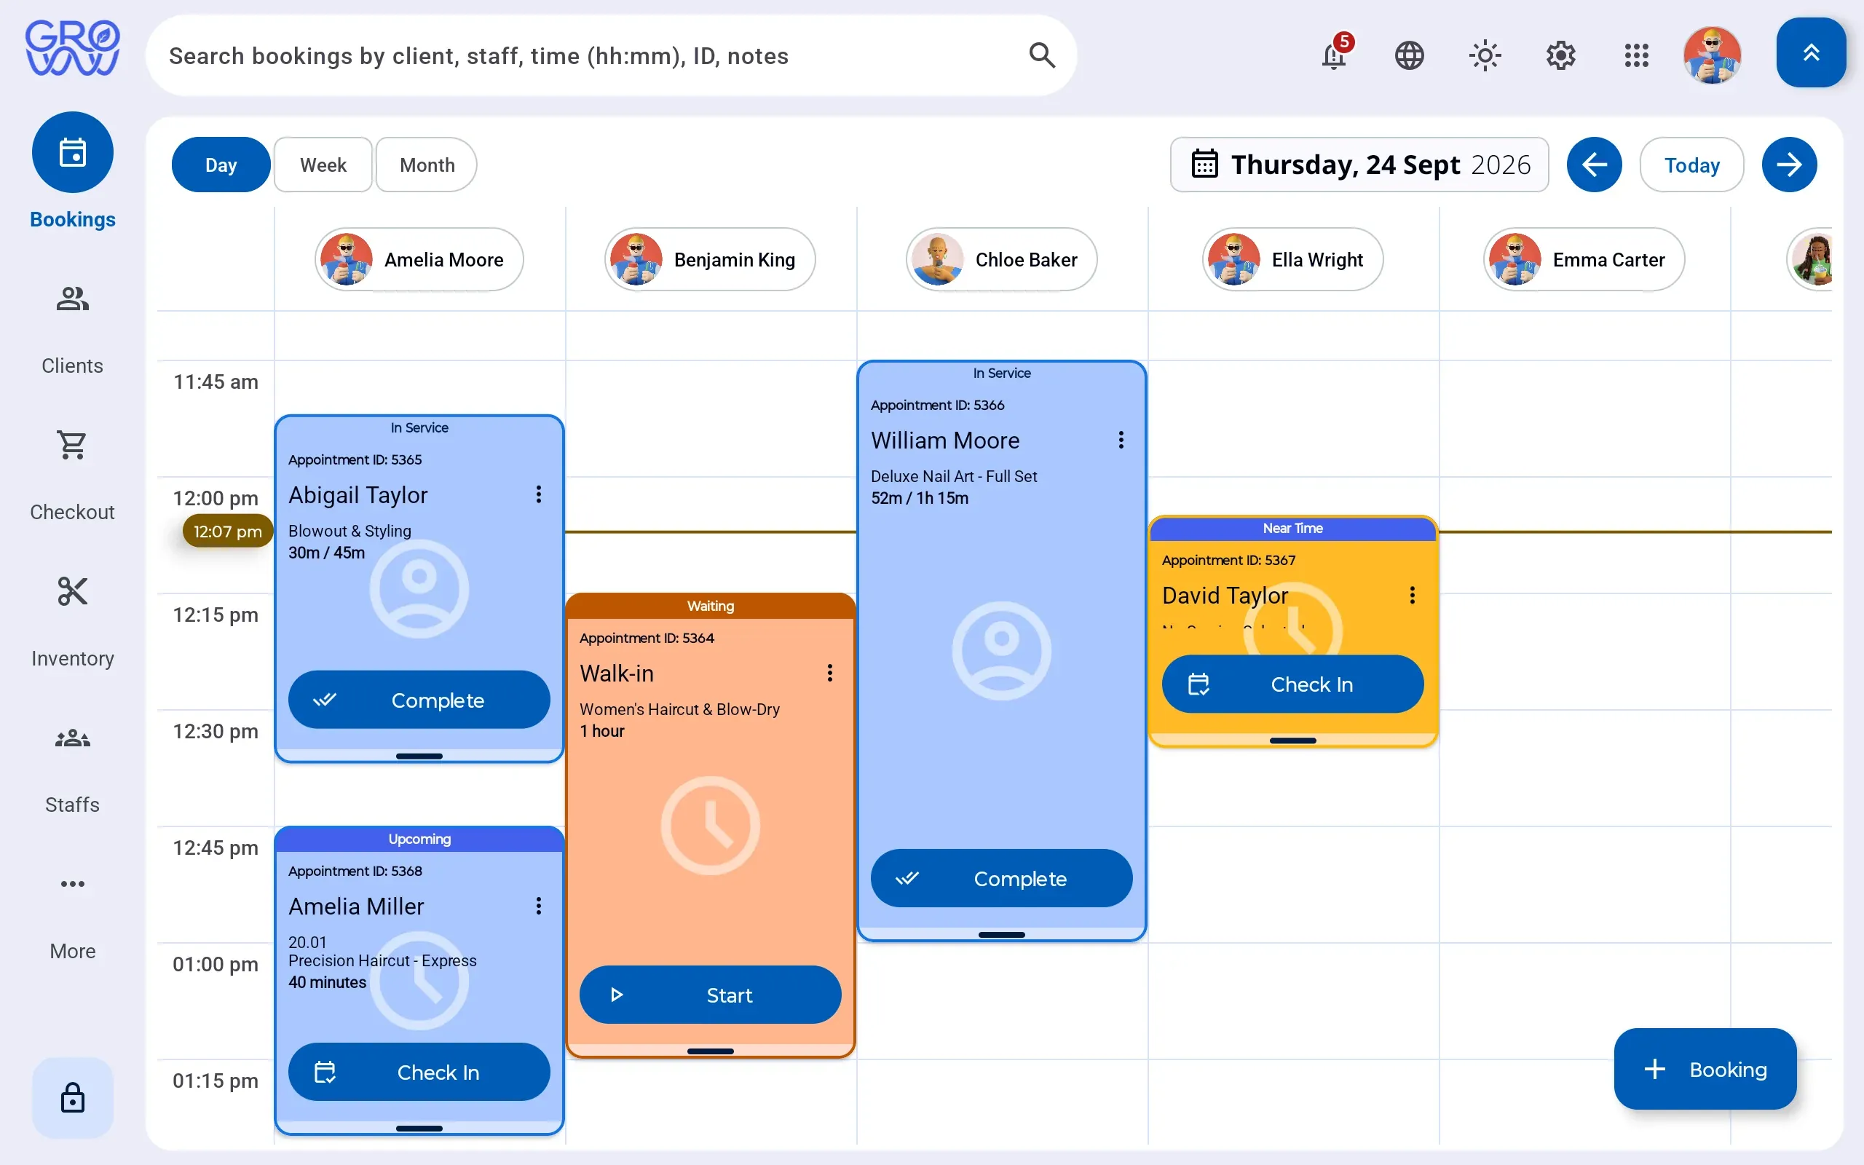Create a new Booking
The width and height of the screenshot is (1864, 1165).
coord(1705,1069)
